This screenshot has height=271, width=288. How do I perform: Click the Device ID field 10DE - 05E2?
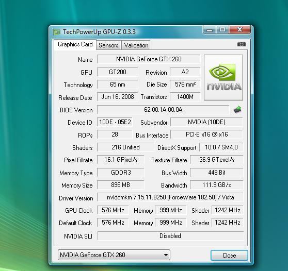[x=115, y=122]
